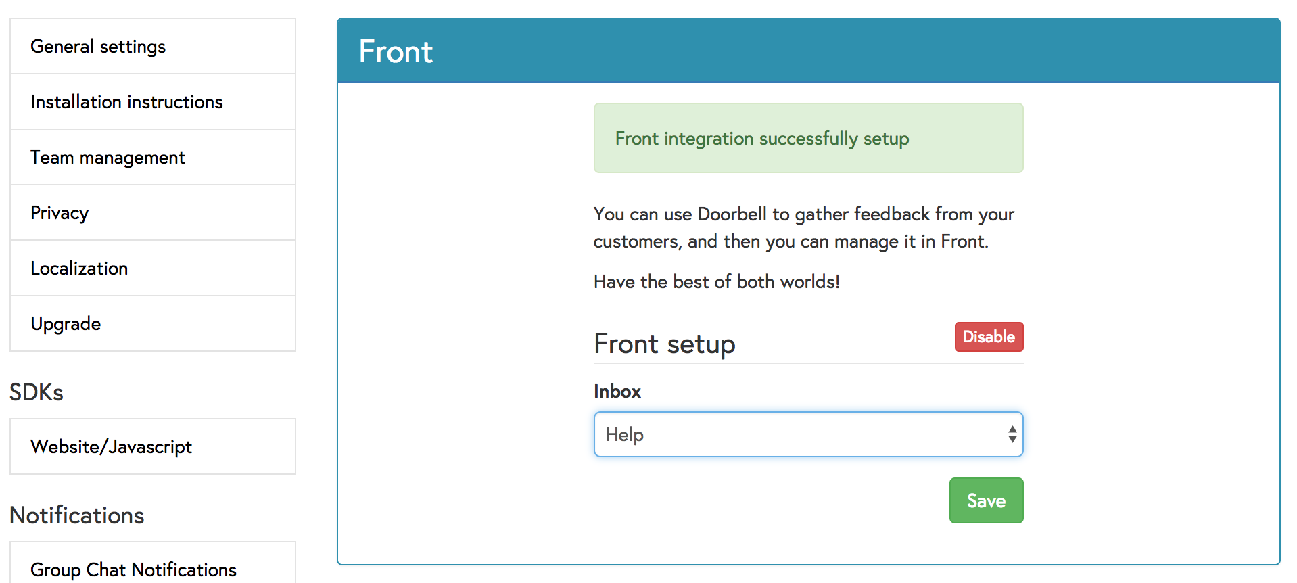Click the Inbox field label
Viewport: 1297px width, 583px height.
click(x=617, y=392)
